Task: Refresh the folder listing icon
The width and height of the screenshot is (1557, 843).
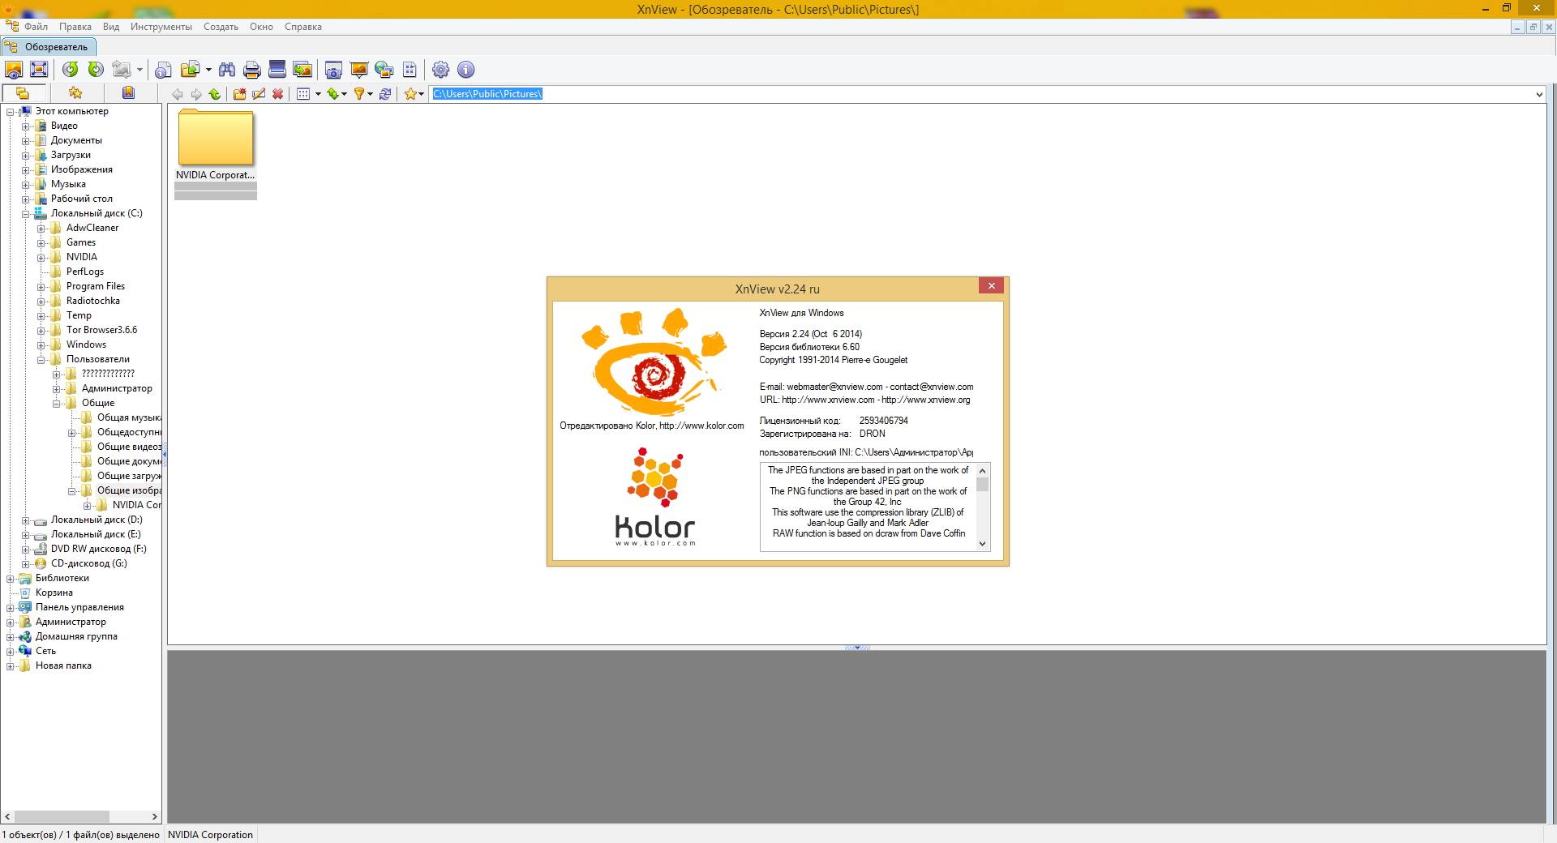Action: (x=385, y=94)
